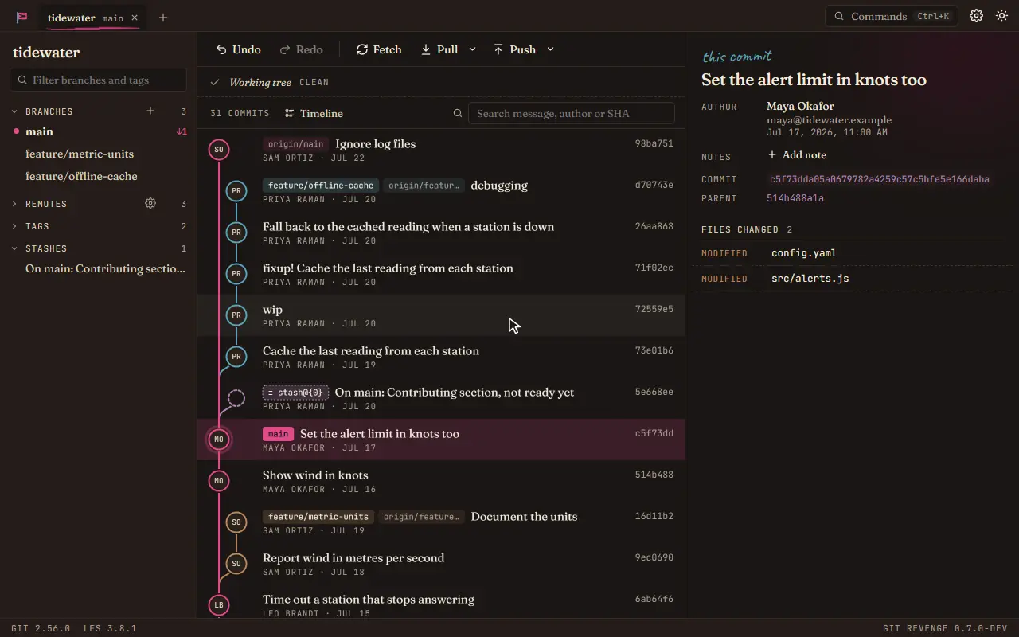Toggle the Timeline view

click(314, 113)
